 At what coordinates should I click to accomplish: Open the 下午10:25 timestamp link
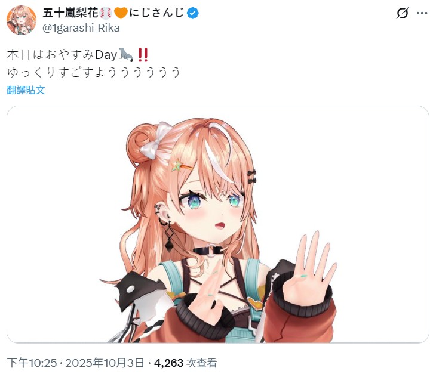click(x=32, y=363)
